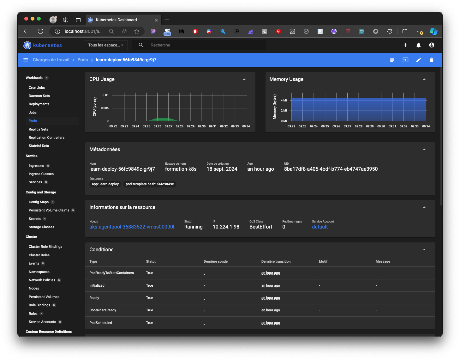Open exec into pod shell icon
This screenshot has height=360, width=460.
coord(405,60)
